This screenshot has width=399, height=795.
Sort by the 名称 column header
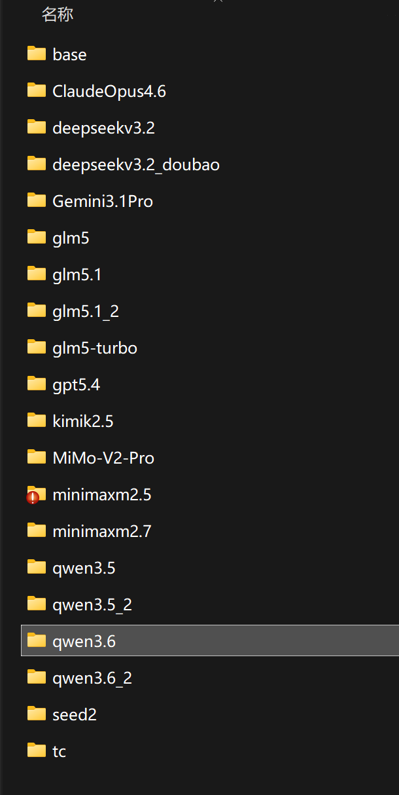[x=58, y=14]
